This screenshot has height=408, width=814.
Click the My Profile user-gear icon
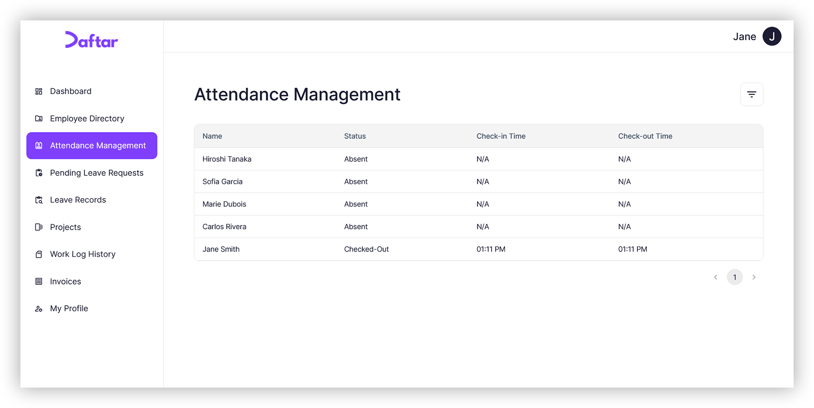coord(39,308)
